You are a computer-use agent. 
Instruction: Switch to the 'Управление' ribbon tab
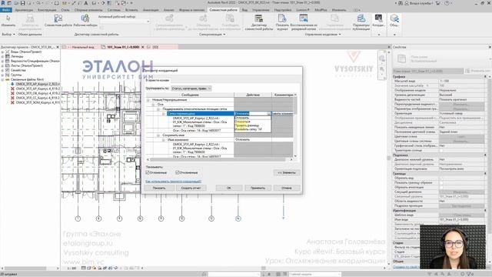(261, 10)
